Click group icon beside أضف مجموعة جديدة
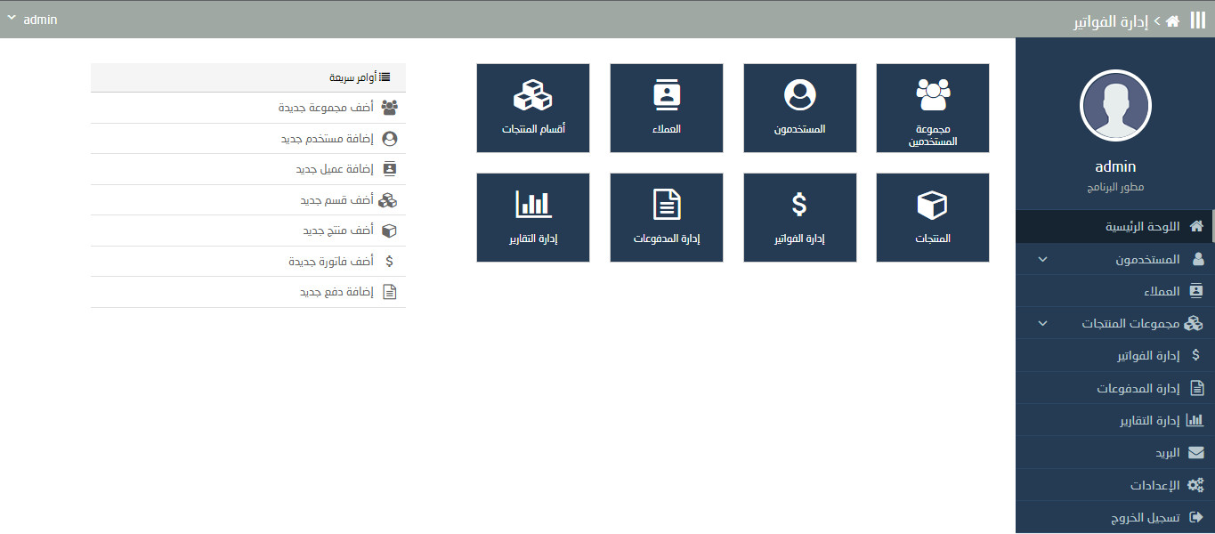The image size is (1215, 534). coord(389,108)
